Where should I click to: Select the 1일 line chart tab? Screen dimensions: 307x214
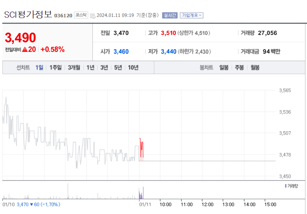pos(39,68)
